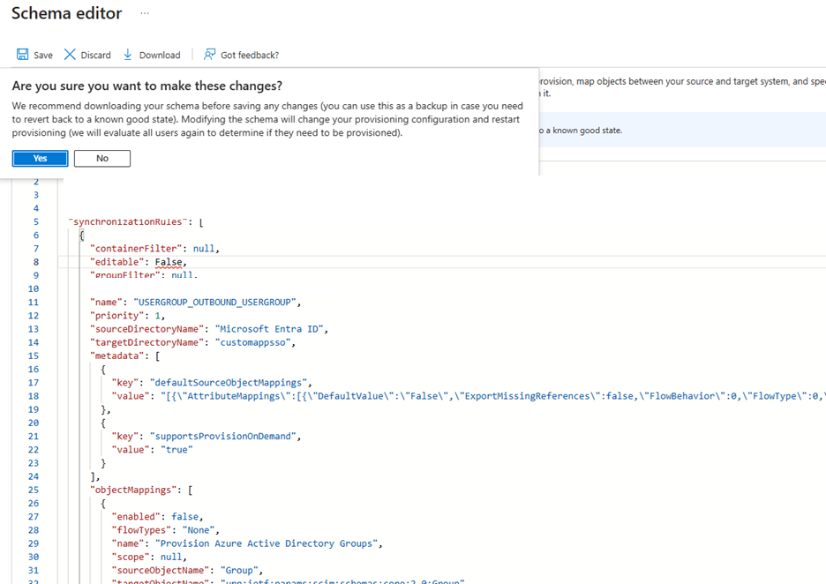Screen dimensions: 826x584
Task: Click the "None" flowTypes value
Action: point(198,530)
